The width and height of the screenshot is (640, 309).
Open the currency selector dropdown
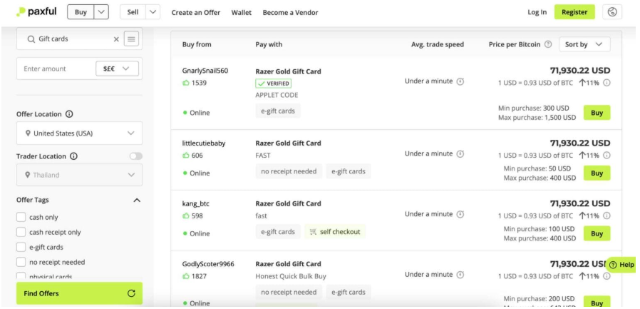click(117, 69)
